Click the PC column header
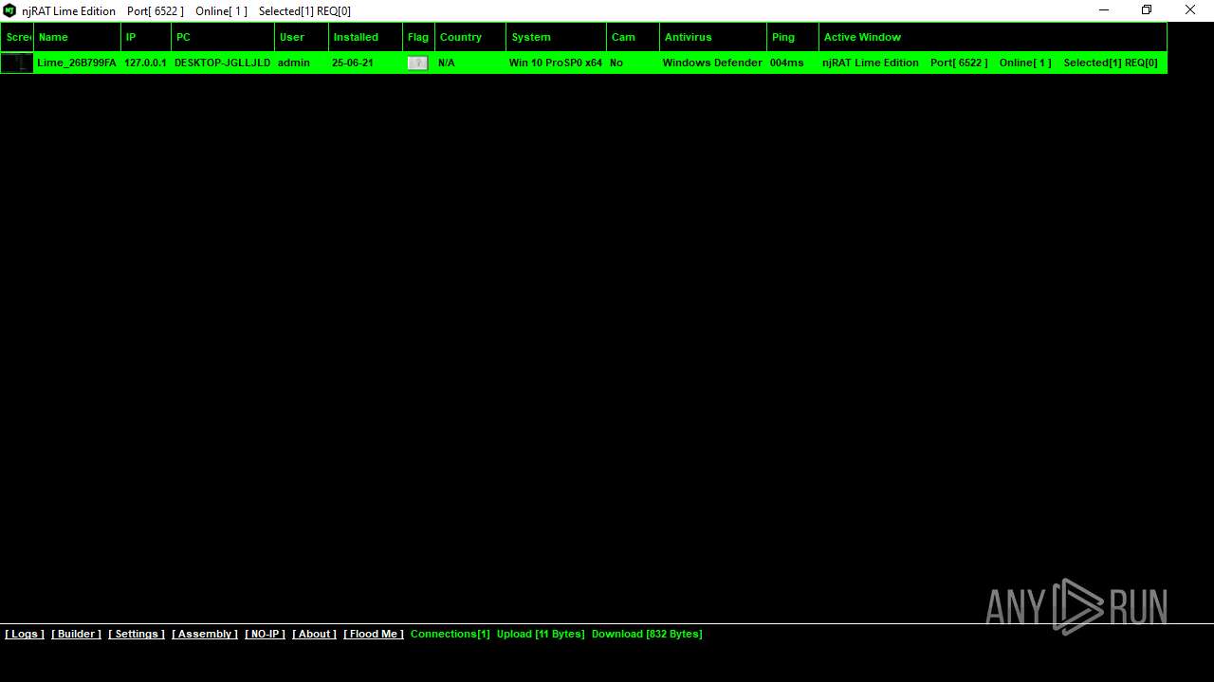 point(223,37)
